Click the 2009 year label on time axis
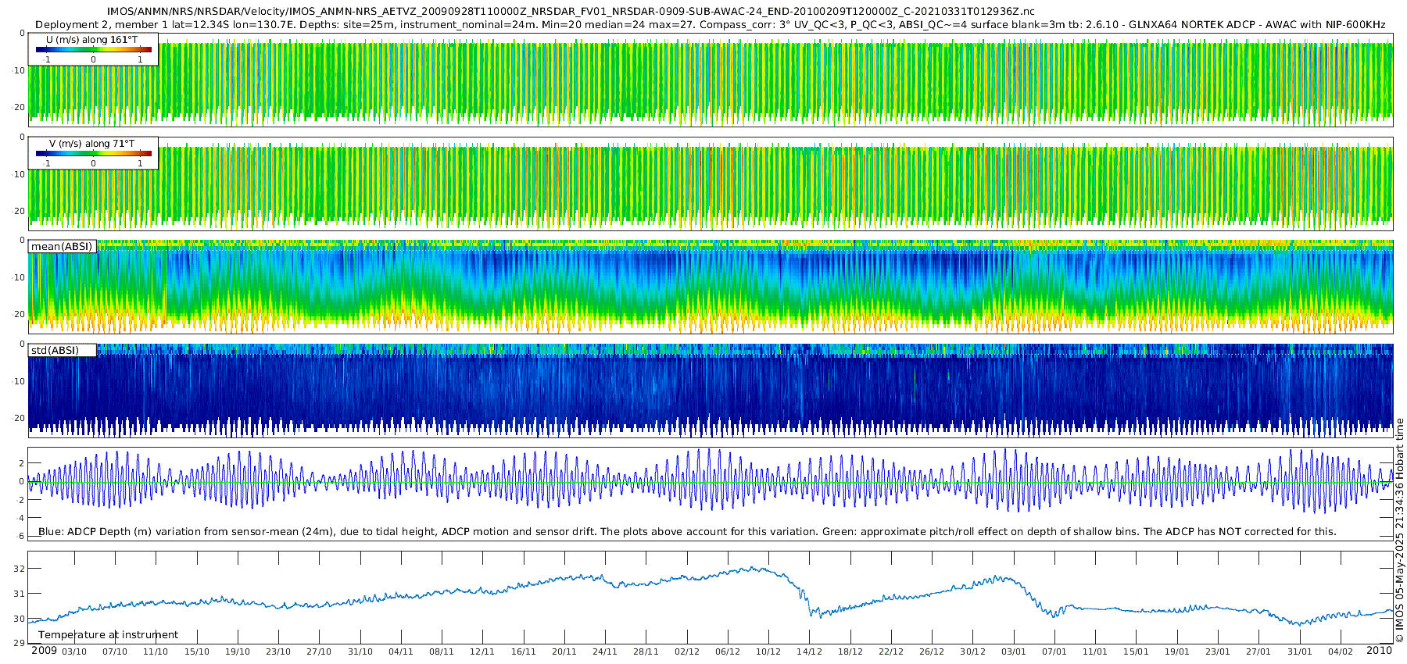 [44, 651]
